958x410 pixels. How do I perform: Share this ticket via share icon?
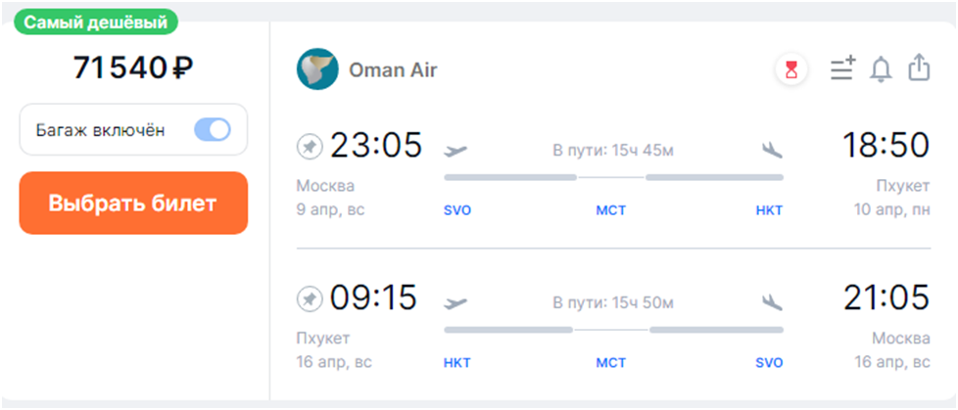(918, 68)
